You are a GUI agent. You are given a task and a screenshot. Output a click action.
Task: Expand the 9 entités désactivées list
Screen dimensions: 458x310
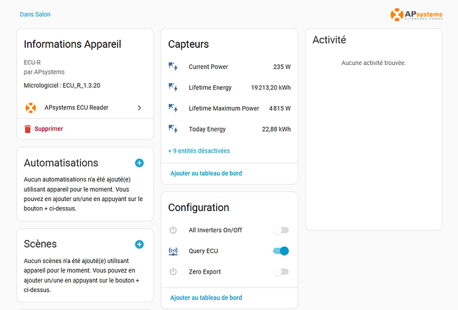pos(199,151)
